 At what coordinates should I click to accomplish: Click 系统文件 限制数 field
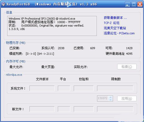pos(115,88)
